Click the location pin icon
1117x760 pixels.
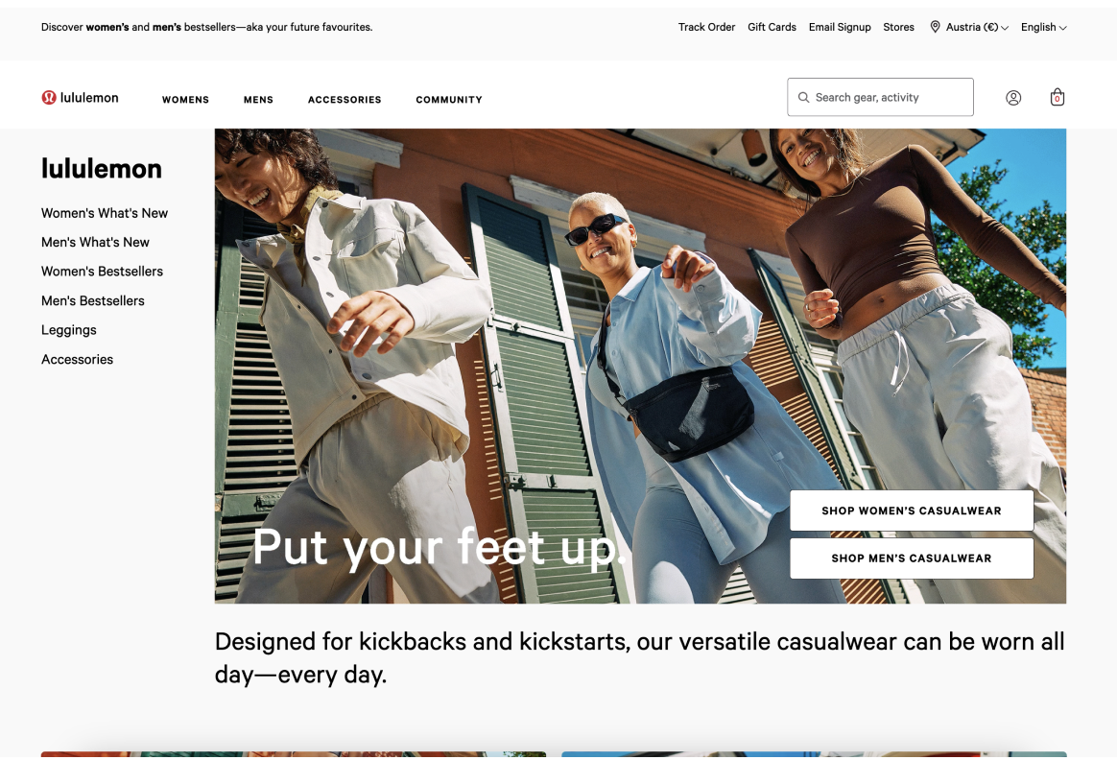point(935,27)
